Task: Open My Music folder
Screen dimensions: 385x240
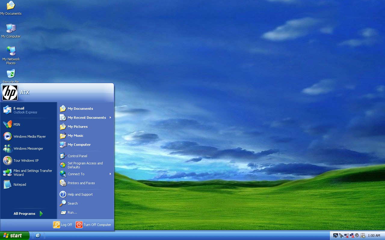Action: [x=86, y=136]
